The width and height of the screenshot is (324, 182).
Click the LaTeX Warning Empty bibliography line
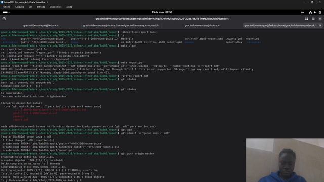(x=55, y=73)
